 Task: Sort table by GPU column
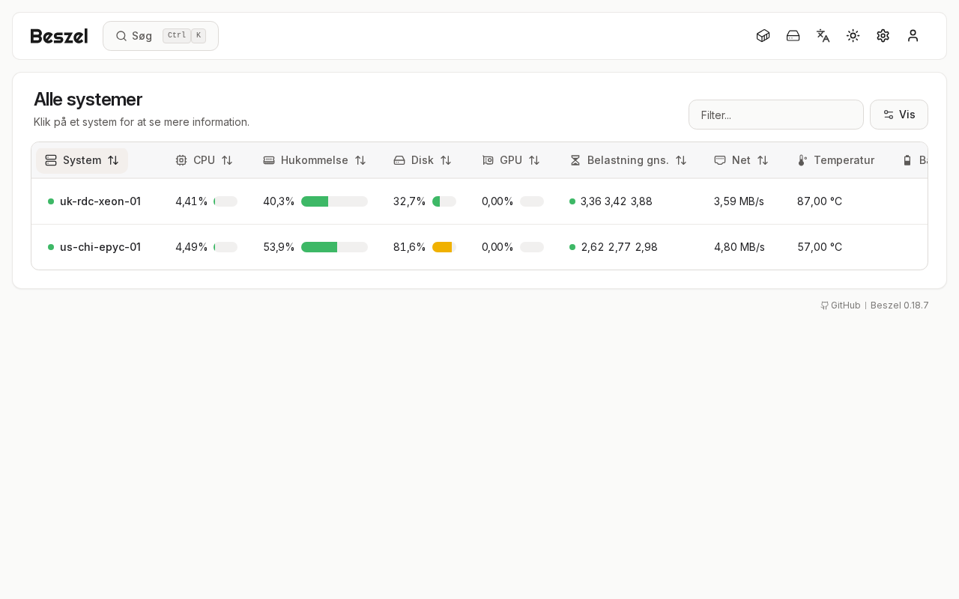click(511, 160)
